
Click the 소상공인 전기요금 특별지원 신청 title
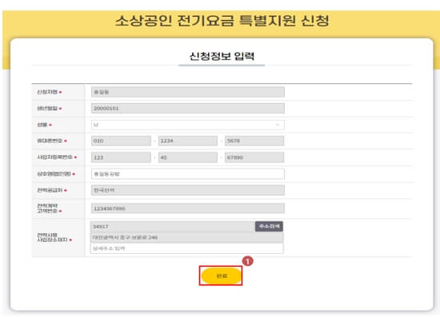(x=222, y=21)
